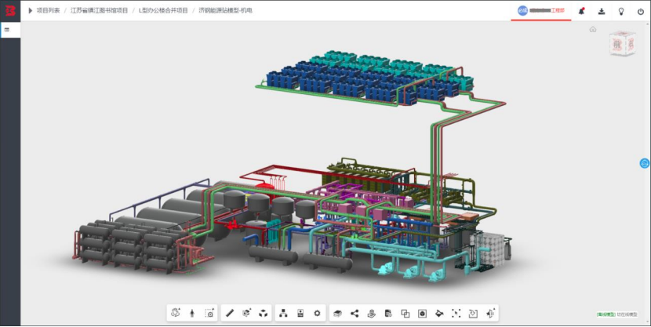Open the left sidebar panel icon
Screen dimensions: 651x327
coord(6,30)
